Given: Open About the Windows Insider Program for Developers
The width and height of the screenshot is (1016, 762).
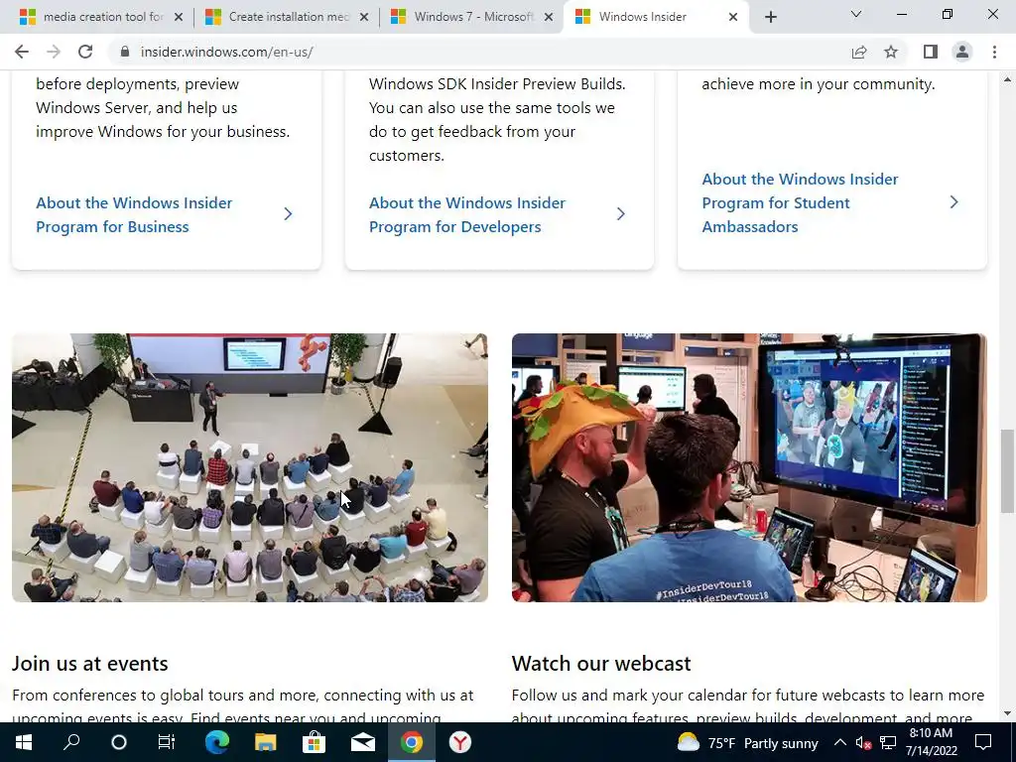Looking at the screenshot, I should 467,214.
